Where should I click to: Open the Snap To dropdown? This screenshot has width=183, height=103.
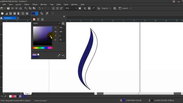click(x=106, y=8)
